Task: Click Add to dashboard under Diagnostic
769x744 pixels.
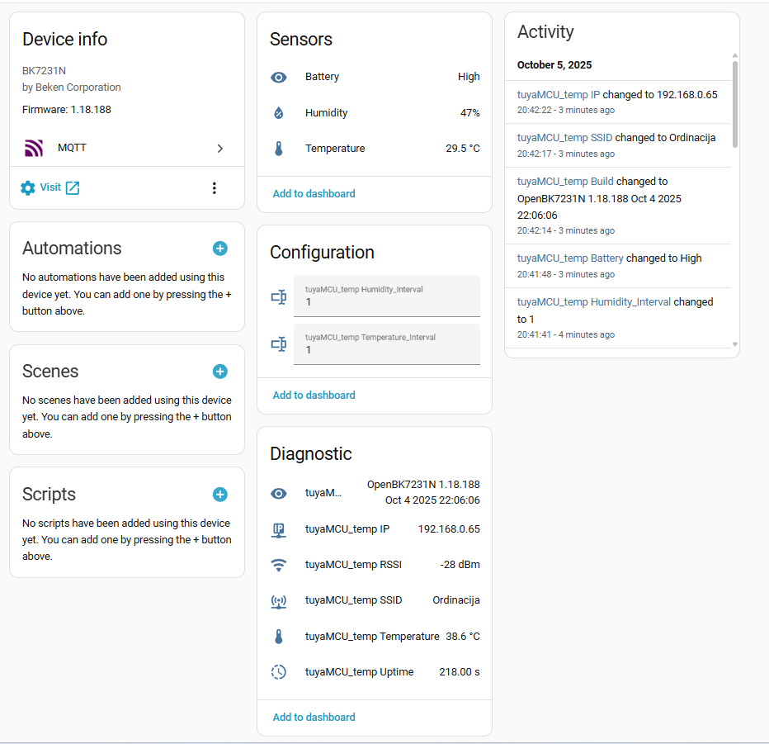Action: pyautogui.click(x=314, y=718)
